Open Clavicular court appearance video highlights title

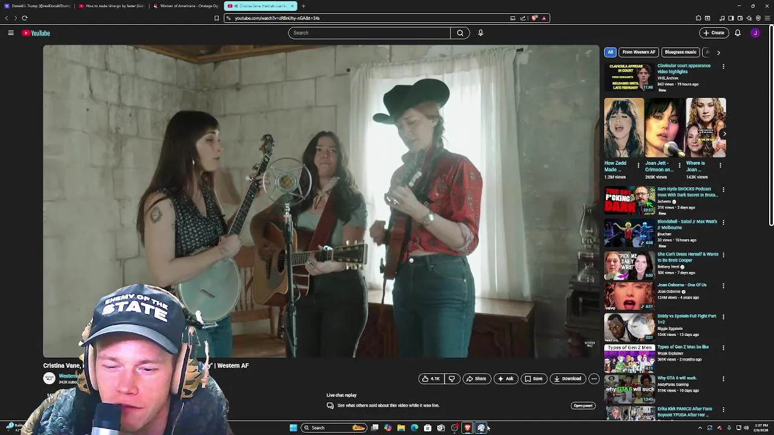(x=684, y=68)
